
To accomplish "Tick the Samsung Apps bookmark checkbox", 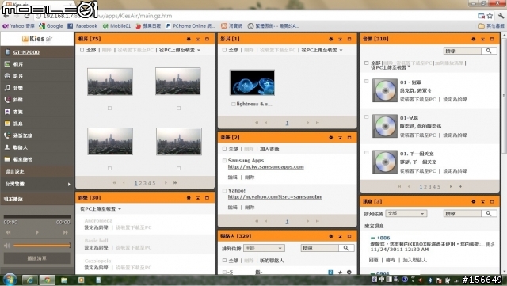I will (224, 161).
